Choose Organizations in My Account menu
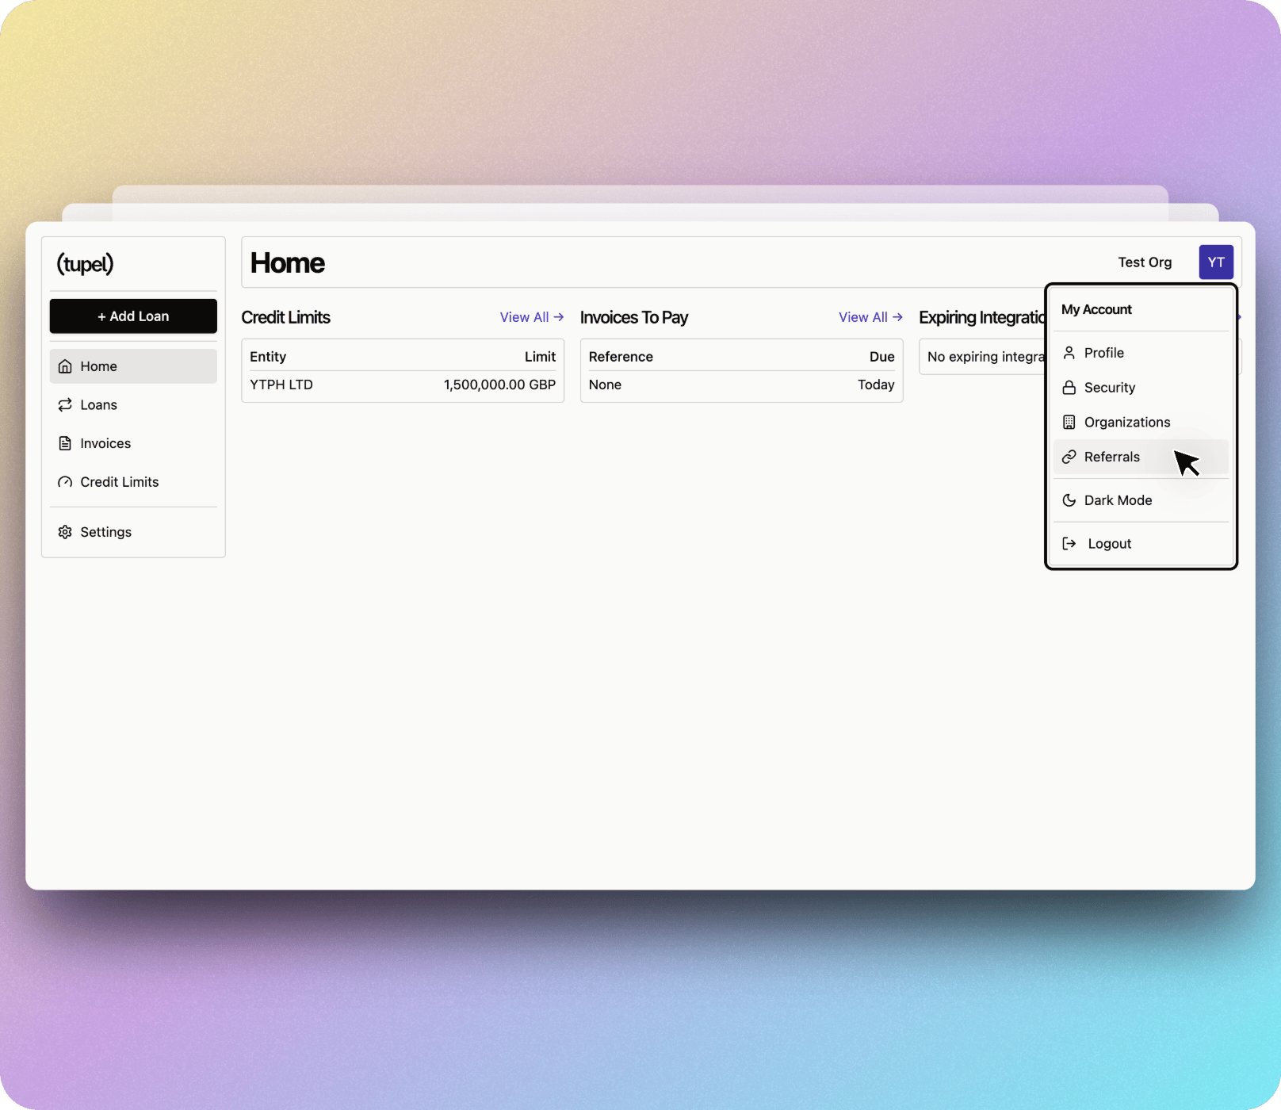This screenshot has width=1281, height=1110. (x=1126, y=422)
